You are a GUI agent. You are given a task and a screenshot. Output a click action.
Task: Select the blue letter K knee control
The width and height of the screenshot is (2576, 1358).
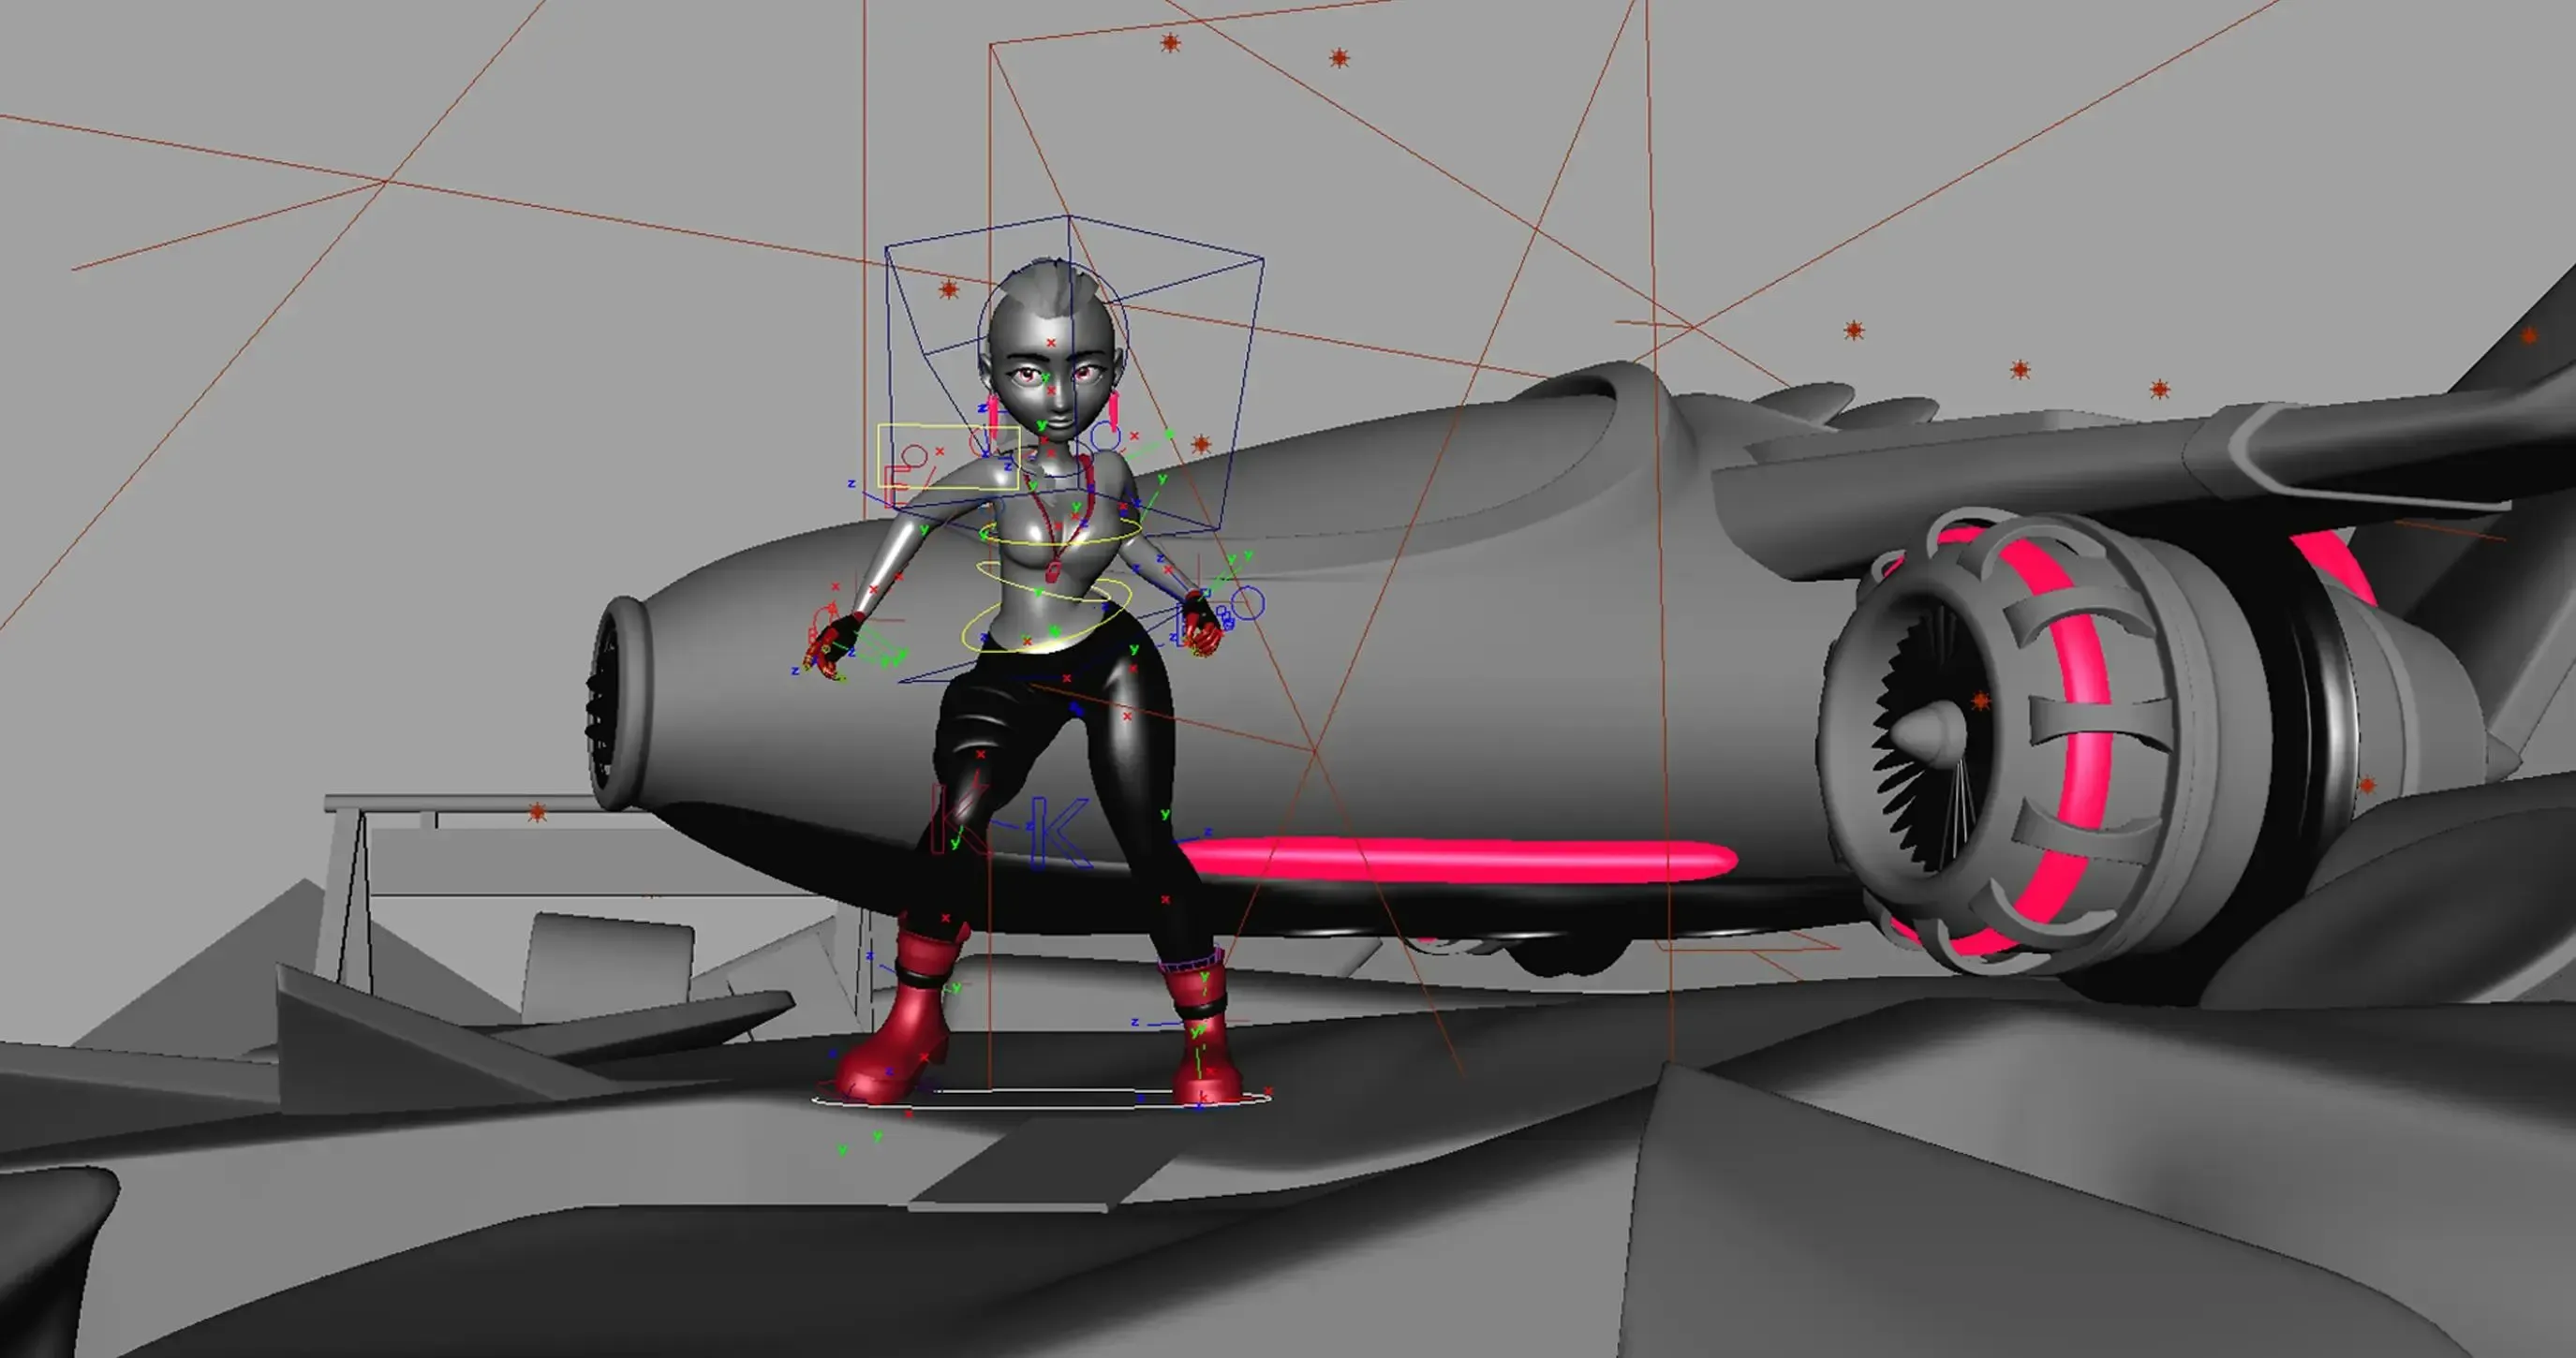1059,832
